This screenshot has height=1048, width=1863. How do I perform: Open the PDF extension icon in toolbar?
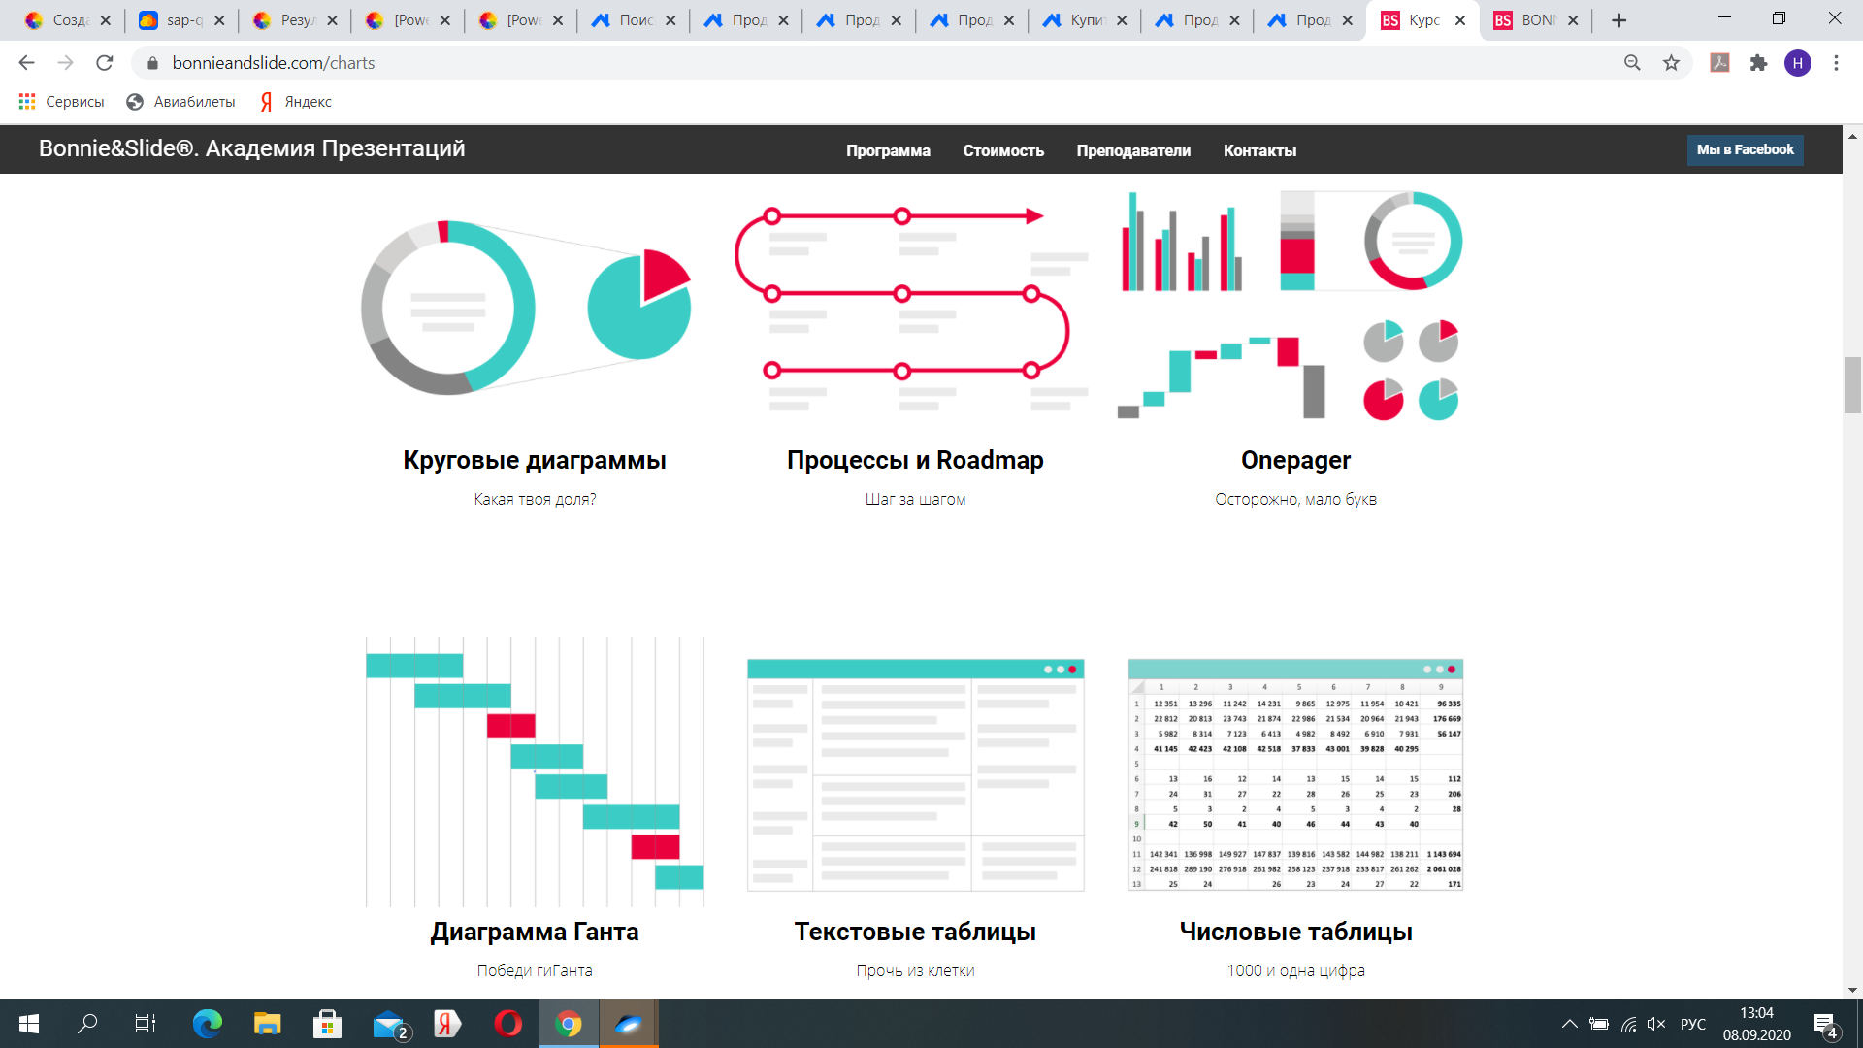[x=1719, y=63]
